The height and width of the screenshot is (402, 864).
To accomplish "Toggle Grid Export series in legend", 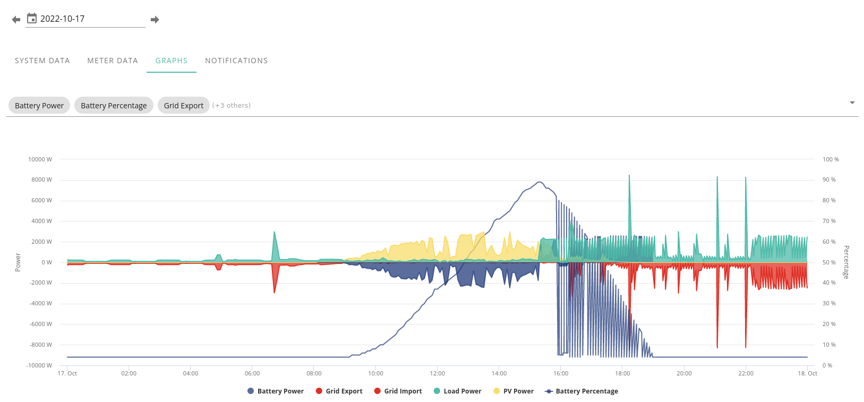I will (x=339, y=391).
